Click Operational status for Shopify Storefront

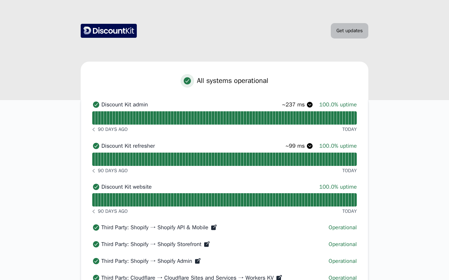343,244
